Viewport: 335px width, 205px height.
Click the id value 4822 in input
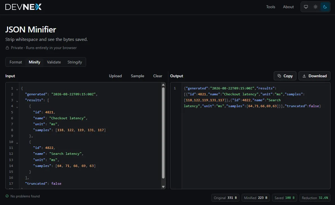point(49,148)
